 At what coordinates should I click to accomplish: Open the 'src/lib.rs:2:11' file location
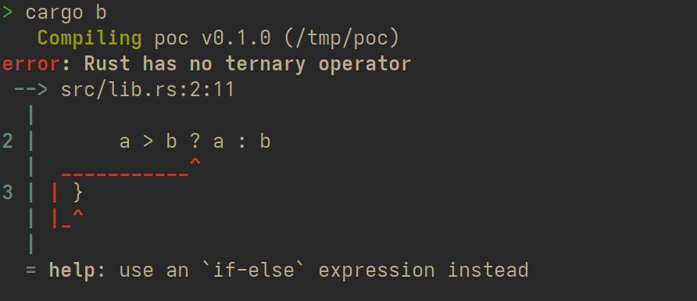click(147, 90)
